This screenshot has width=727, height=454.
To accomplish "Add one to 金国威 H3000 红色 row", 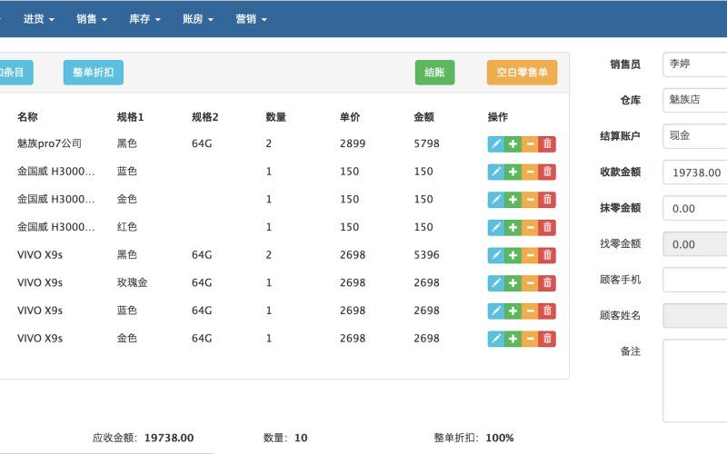I will pos(513,228).
